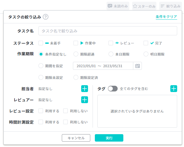Check the 完了 status checkbox
Image resolution: width=184 pixels, height=147 pixels.
(x=146, y=43)
